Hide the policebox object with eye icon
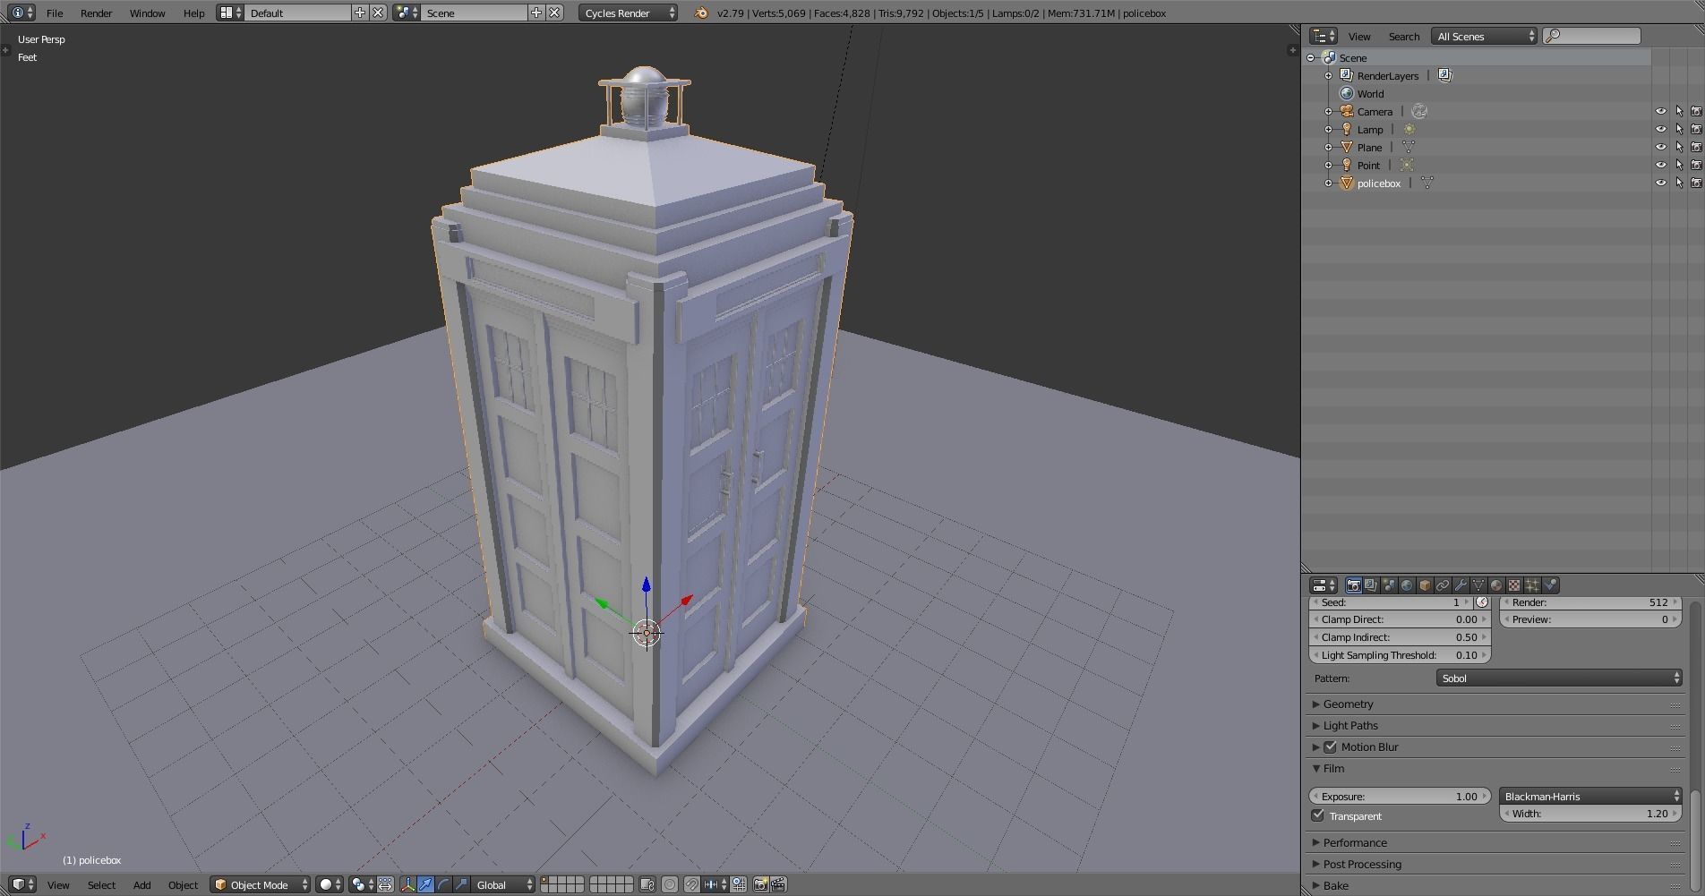1705x896 pixels. coord(1660,183)
